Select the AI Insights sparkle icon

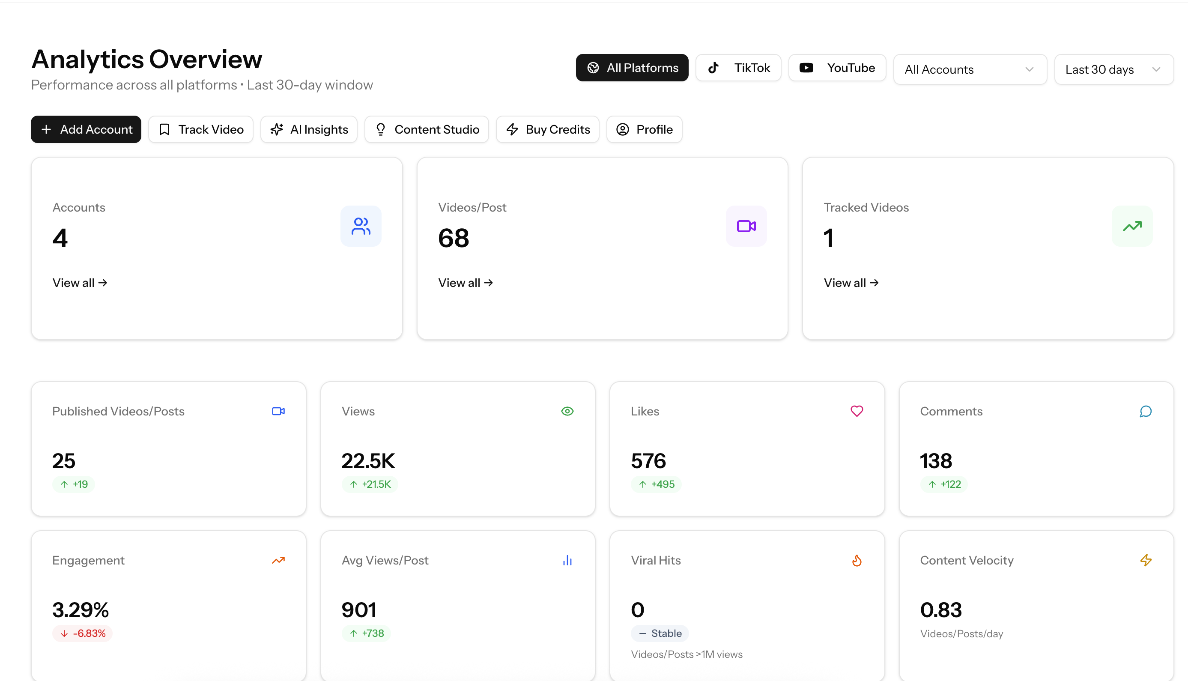pyautogui.click(x=277, y=129)
